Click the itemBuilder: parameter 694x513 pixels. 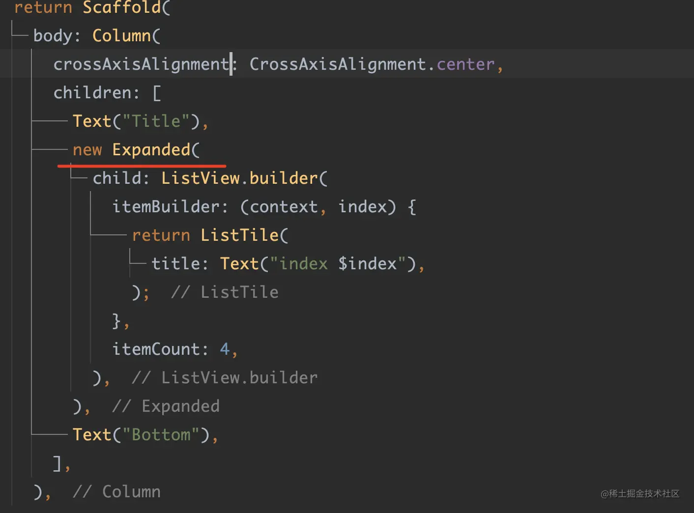tap(170, 207)
